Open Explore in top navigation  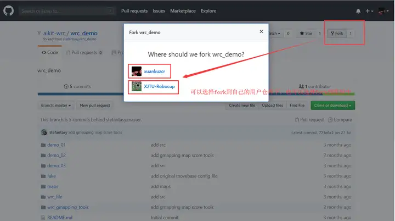[x=208, y=11]
